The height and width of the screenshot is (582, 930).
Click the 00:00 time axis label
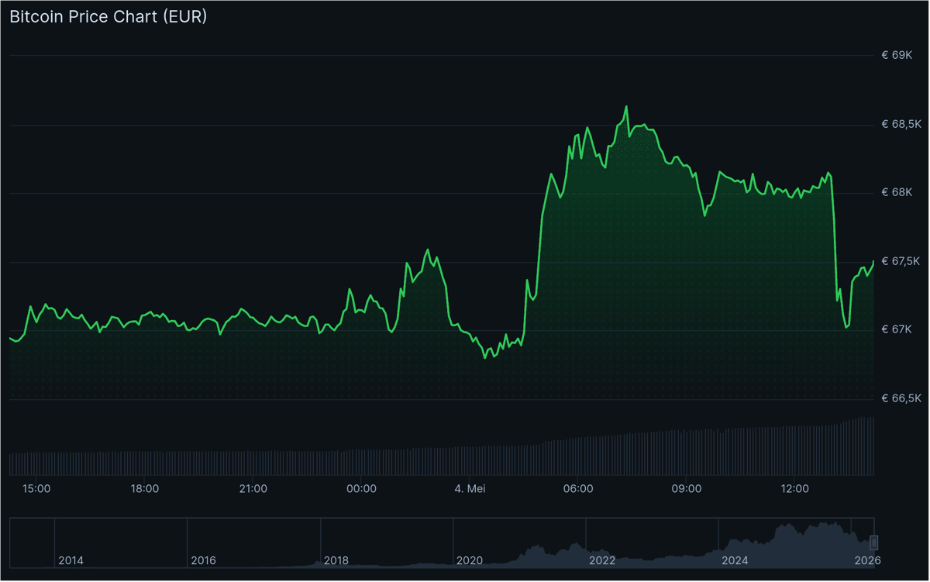click(x=362, y=489)
